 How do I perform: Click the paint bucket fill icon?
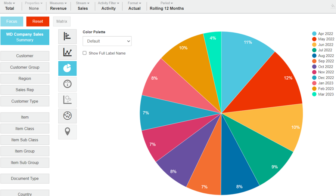[x=333, y=6]
